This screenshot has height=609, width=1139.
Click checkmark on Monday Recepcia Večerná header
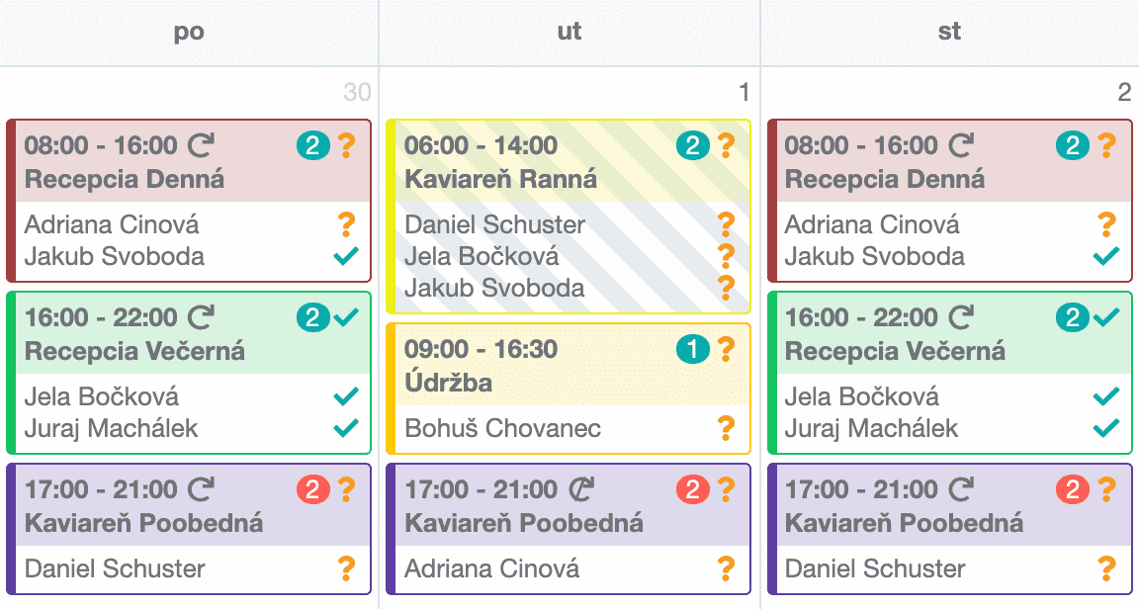[346, 316]
